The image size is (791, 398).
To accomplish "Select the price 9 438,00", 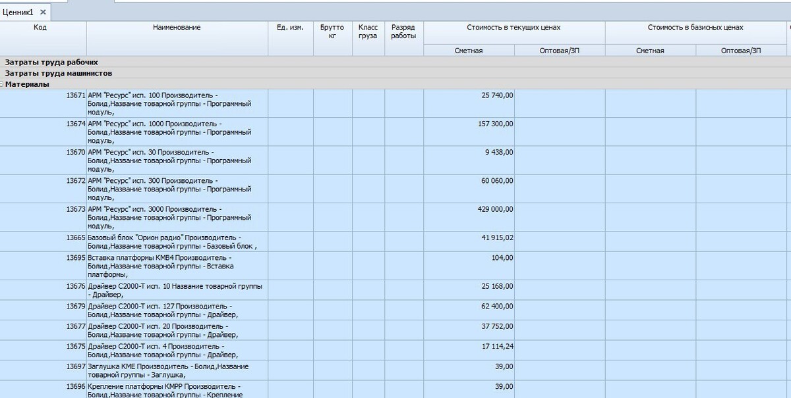I will [500, 152].
